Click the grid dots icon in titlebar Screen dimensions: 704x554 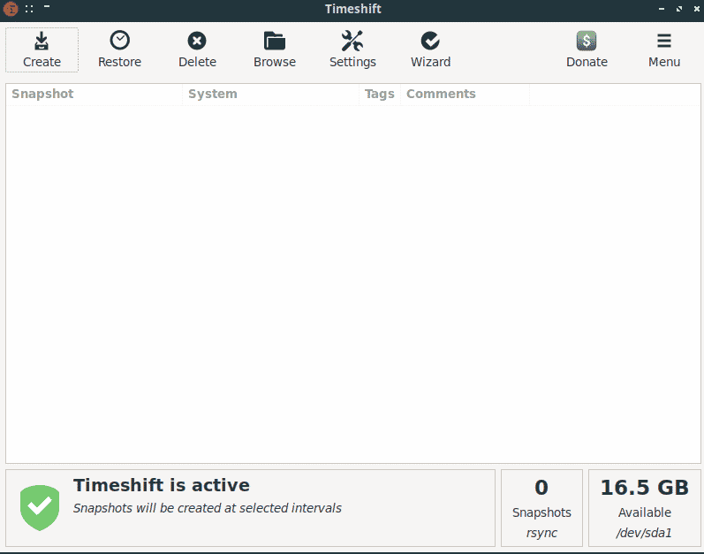click(x=29, y=9)
